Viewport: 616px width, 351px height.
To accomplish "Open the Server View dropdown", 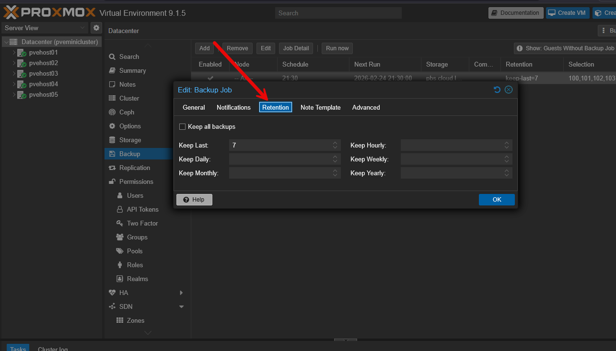I will click(x=43, y=28).
